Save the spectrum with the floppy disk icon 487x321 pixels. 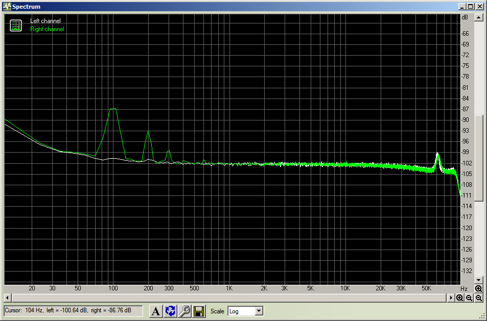(199, 311)
